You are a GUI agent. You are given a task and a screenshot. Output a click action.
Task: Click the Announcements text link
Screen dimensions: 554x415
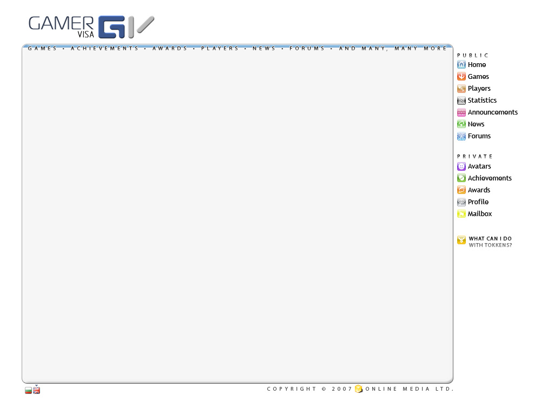[x=492, y=112]
